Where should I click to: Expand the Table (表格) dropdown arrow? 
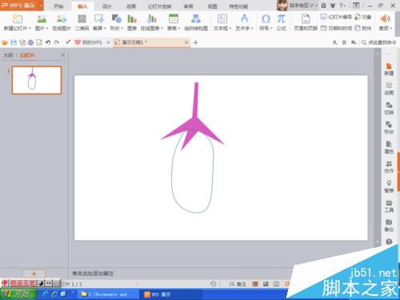coord(179,28)
